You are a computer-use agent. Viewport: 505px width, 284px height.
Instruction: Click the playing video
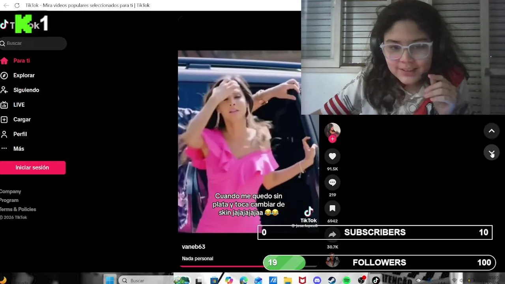pos(248,142)
